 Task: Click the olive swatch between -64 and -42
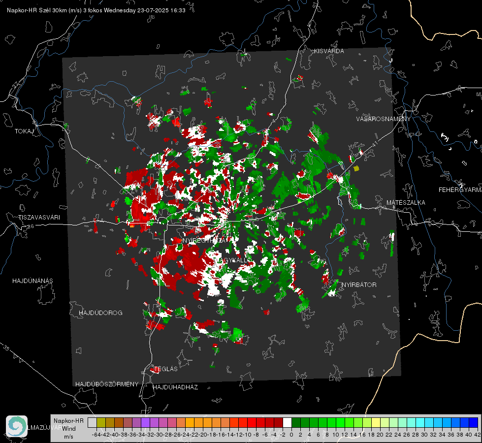pos(101,422)
